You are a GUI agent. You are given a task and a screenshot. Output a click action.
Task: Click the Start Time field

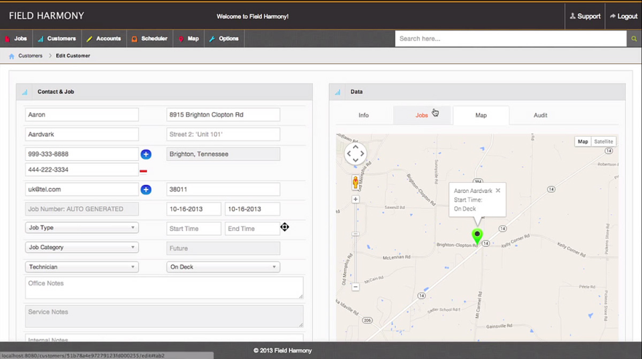pyautogui.click(x=194, y=229)
